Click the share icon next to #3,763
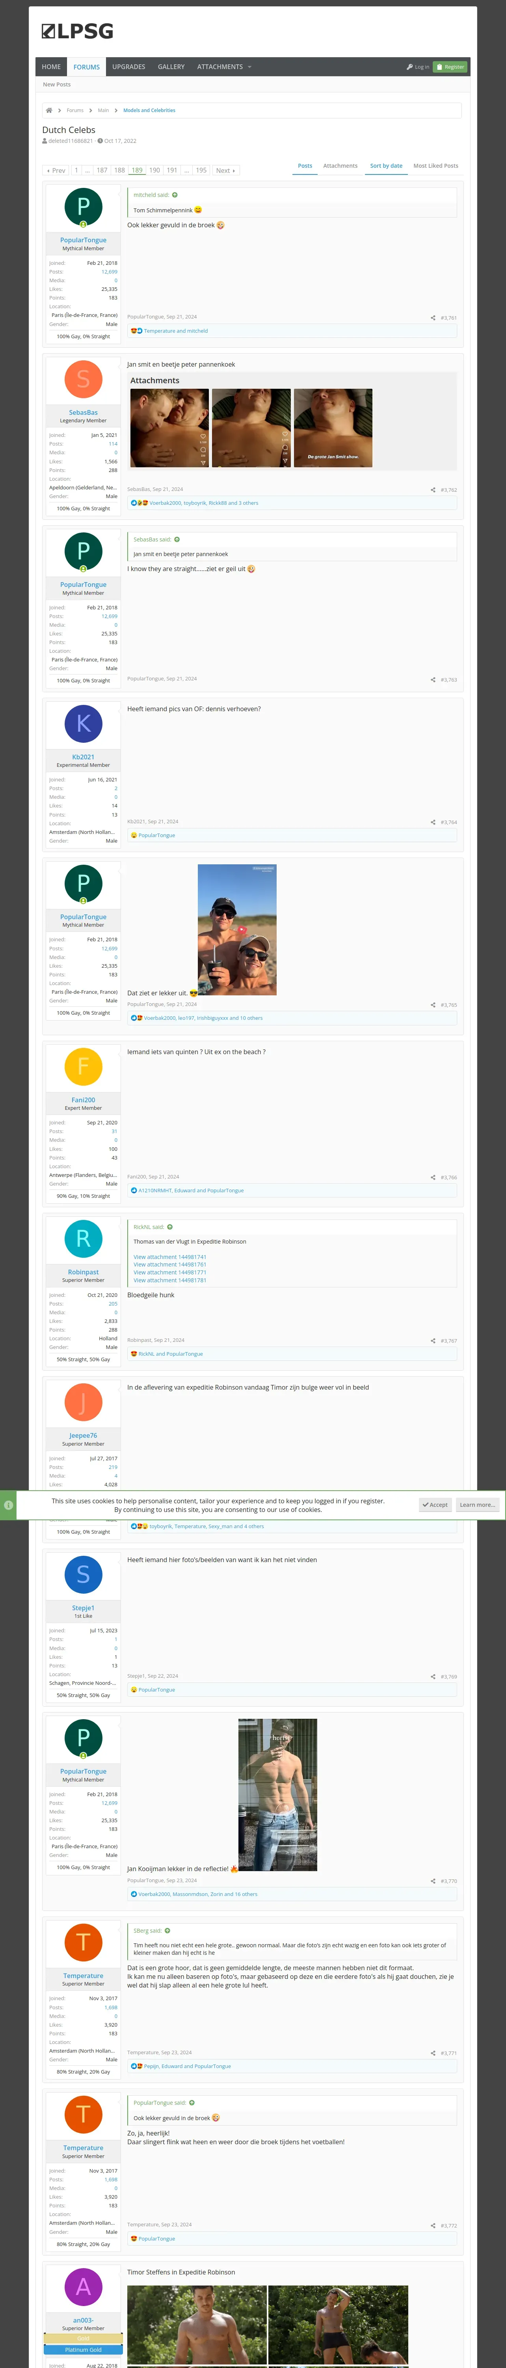Screen dimensions: 506x2368 (x=433, y=680)
